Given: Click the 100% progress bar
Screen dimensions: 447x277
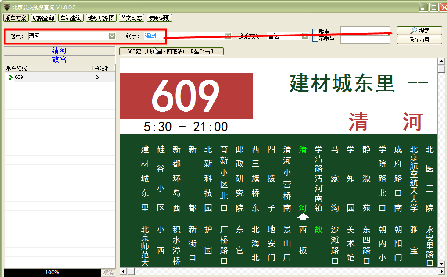Looking at the screenshot, I should pos(52,273).
